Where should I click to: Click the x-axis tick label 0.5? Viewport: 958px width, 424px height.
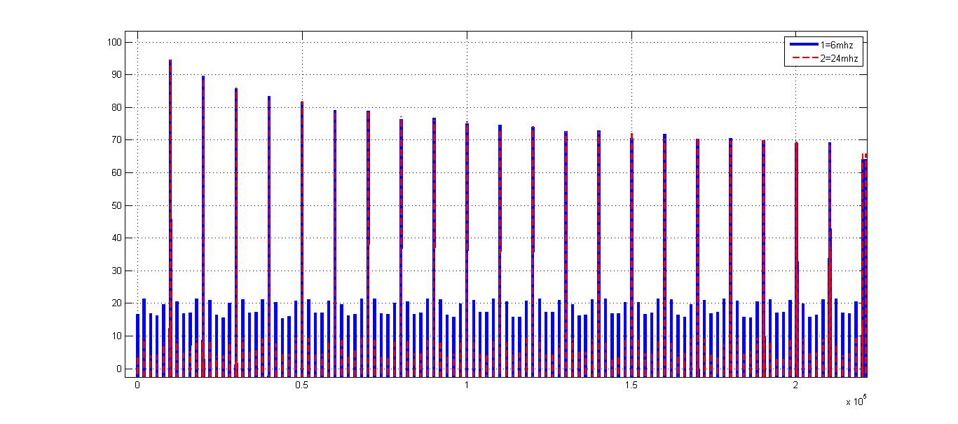(x=302, y=385)
